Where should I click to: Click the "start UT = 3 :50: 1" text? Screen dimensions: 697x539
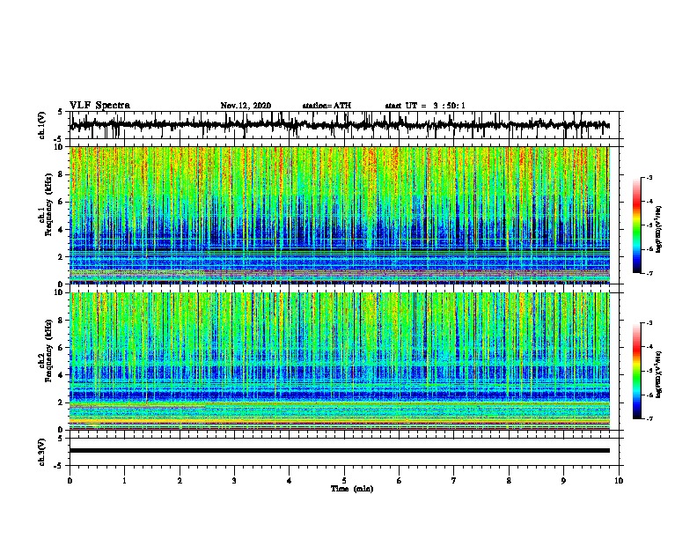(425, 106)
